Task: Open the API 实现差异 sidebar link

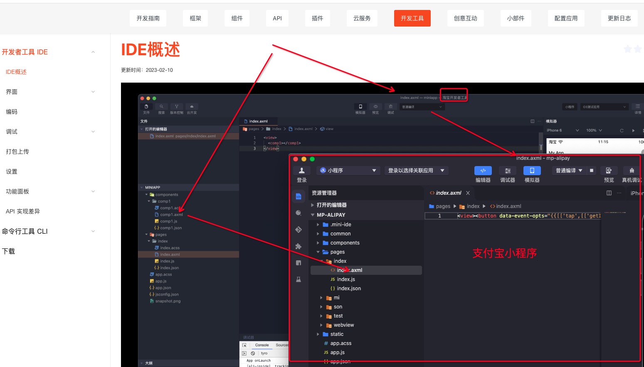Action: pos(23,211)
